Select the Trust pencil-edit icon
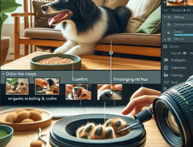The width and height of the screenshot is (193, 147). [x=166, y=82]
